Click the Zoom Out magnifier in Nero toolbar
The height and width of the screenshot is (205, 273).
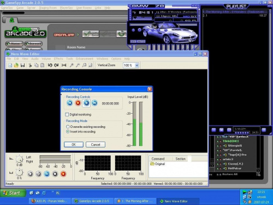78,65
